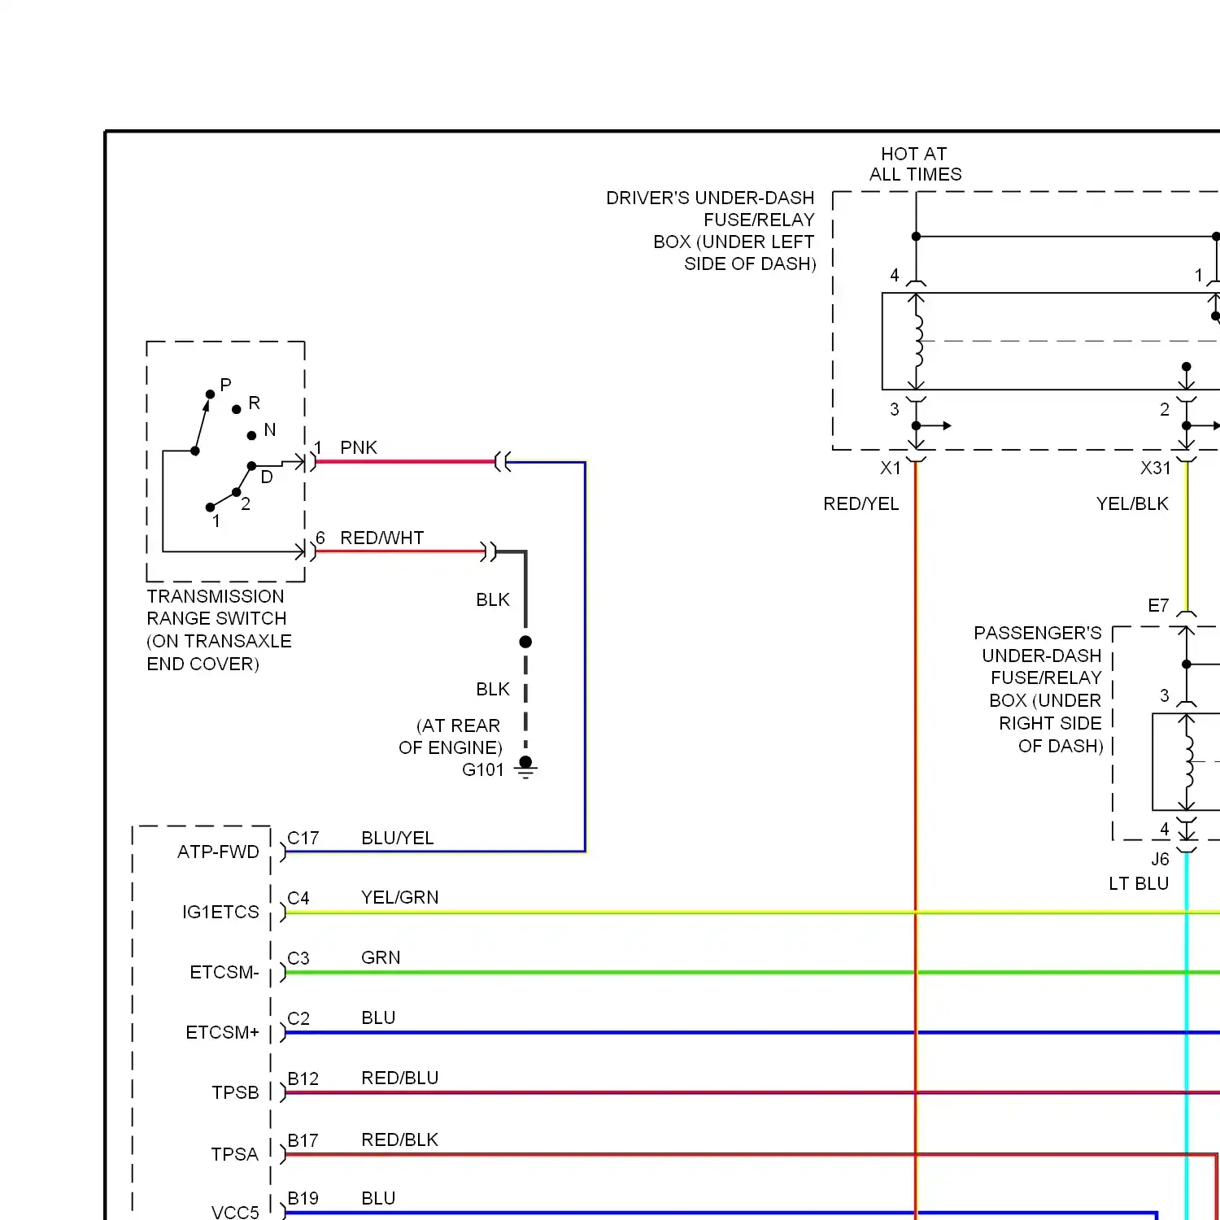1220x1220 pixels.
Task: Click the B12 connector label
Action: pyautogui.click(x=303, y=1078)
